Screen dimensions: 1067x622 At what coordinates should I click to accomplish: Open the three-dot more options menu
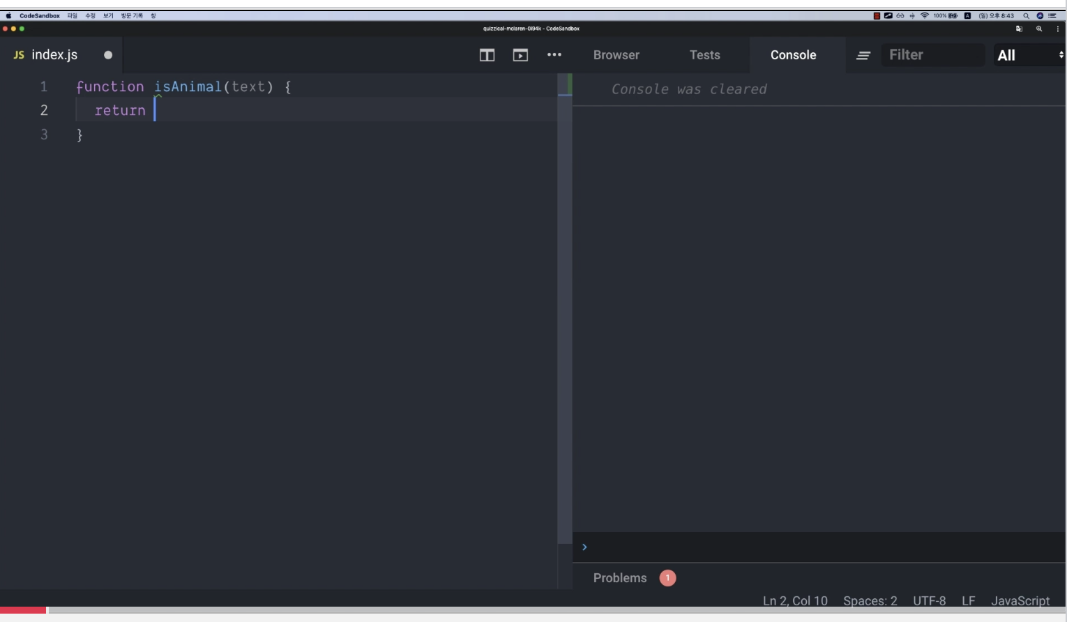click(x=554, y=54)
